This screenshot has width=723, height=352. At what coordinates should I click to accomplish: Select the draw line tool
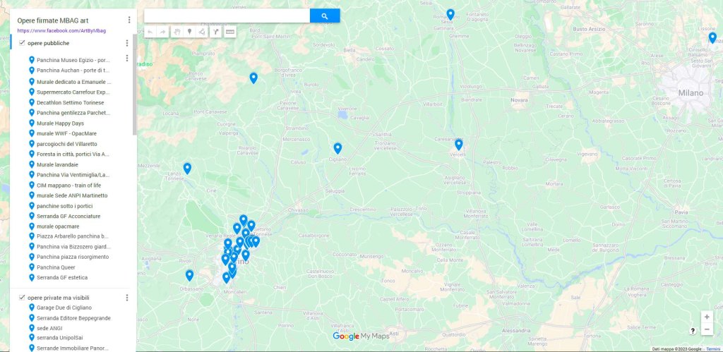tap(202, 32)
